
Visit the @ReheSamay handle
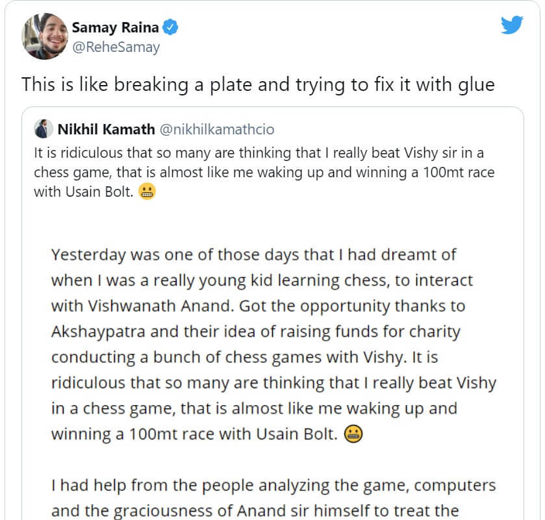[x=115, y=47]
